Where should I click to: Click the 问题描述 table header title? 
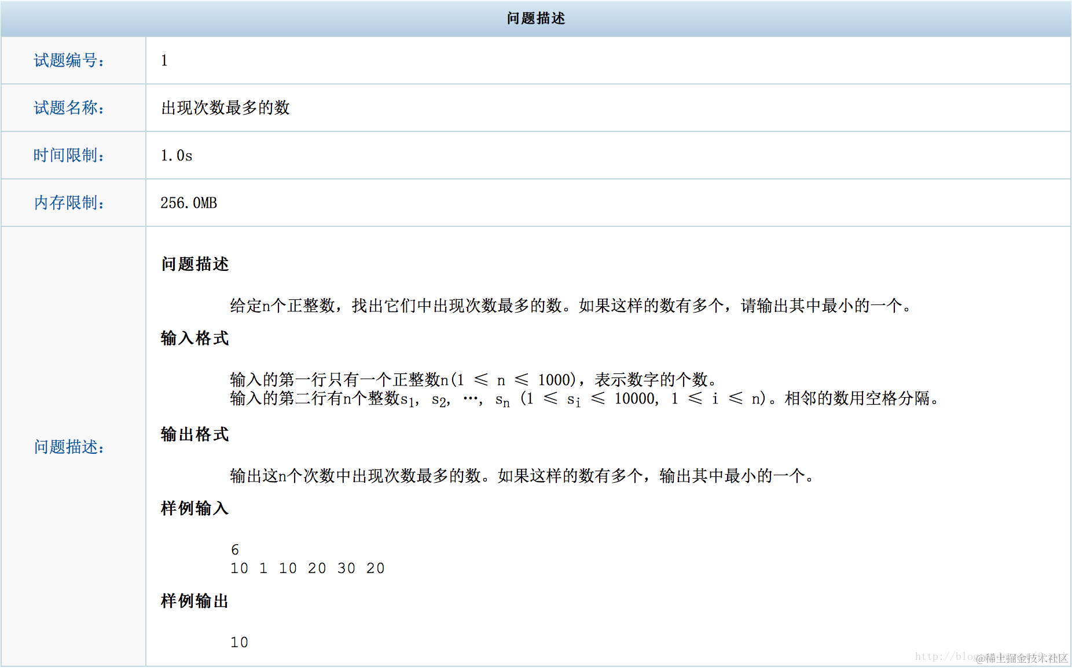[x=535, y=19]
